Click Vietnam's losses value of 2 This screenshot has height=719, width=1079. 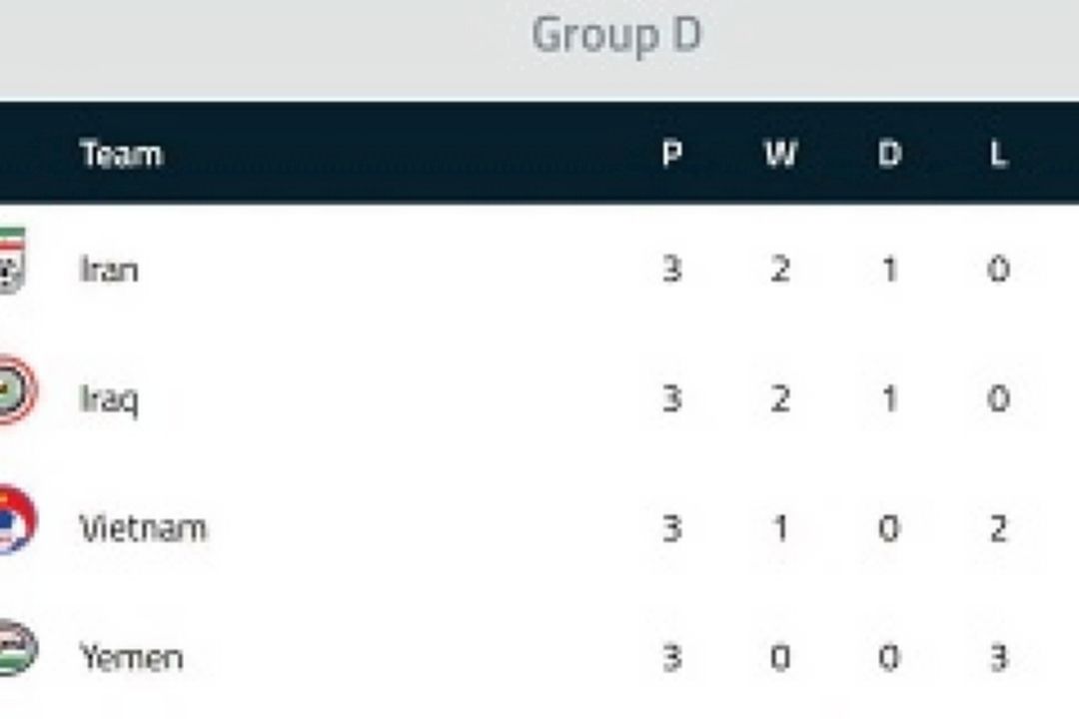(998, 528)
